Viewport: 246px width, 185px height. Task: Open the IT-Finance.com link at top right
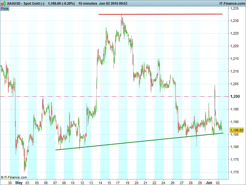(x=231, y=4)
